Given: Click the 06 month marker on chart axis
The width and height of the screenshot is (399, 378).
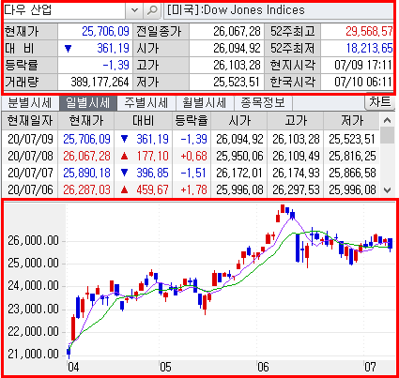Looking at the screenshot, I should (x=263, y=367).
